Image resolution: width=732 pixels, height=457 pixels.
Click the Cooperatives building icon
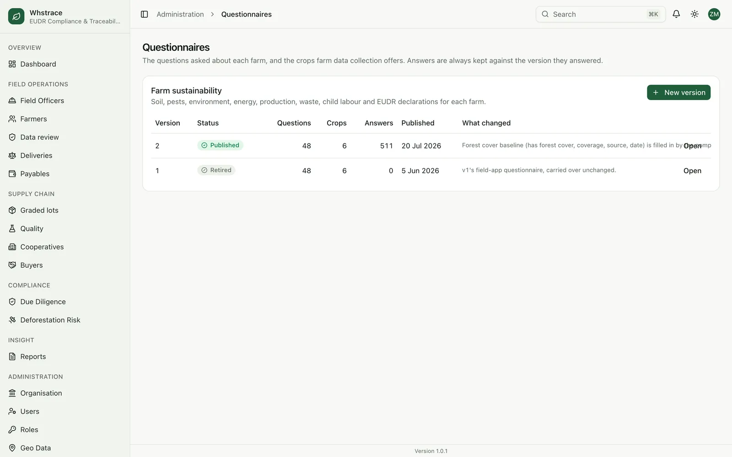click(12, 247)
